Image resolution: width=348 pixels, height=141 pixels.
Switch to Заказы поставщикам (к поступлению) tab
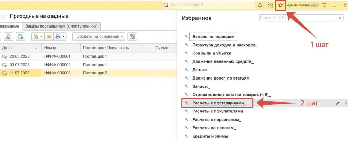click(62, 26)
